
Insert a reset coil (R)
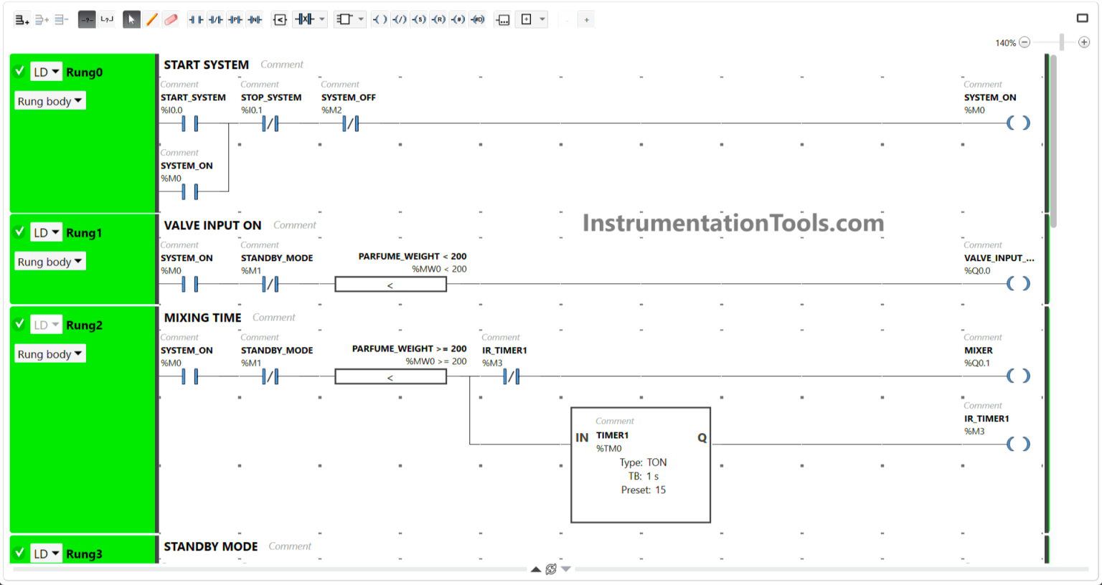(438, 19)
